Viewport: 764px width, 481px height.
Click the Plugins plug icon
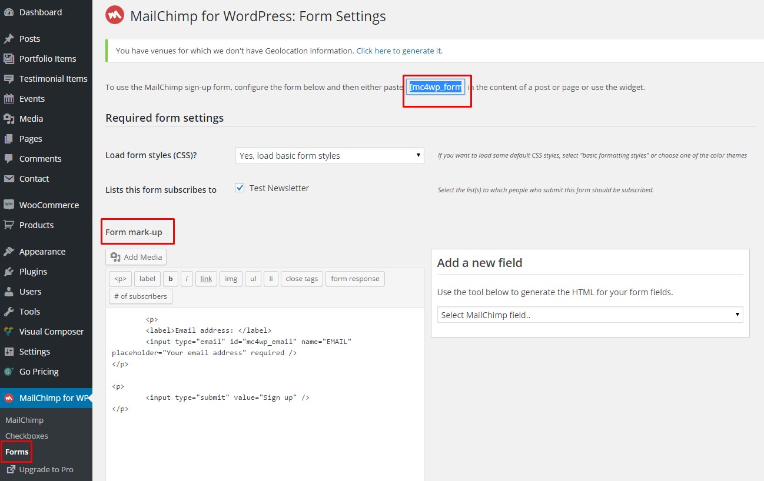tap(9, 272)
